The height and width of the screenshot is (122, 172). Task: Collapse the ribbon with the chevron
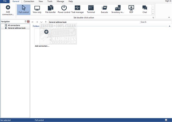tap(169, 17)
